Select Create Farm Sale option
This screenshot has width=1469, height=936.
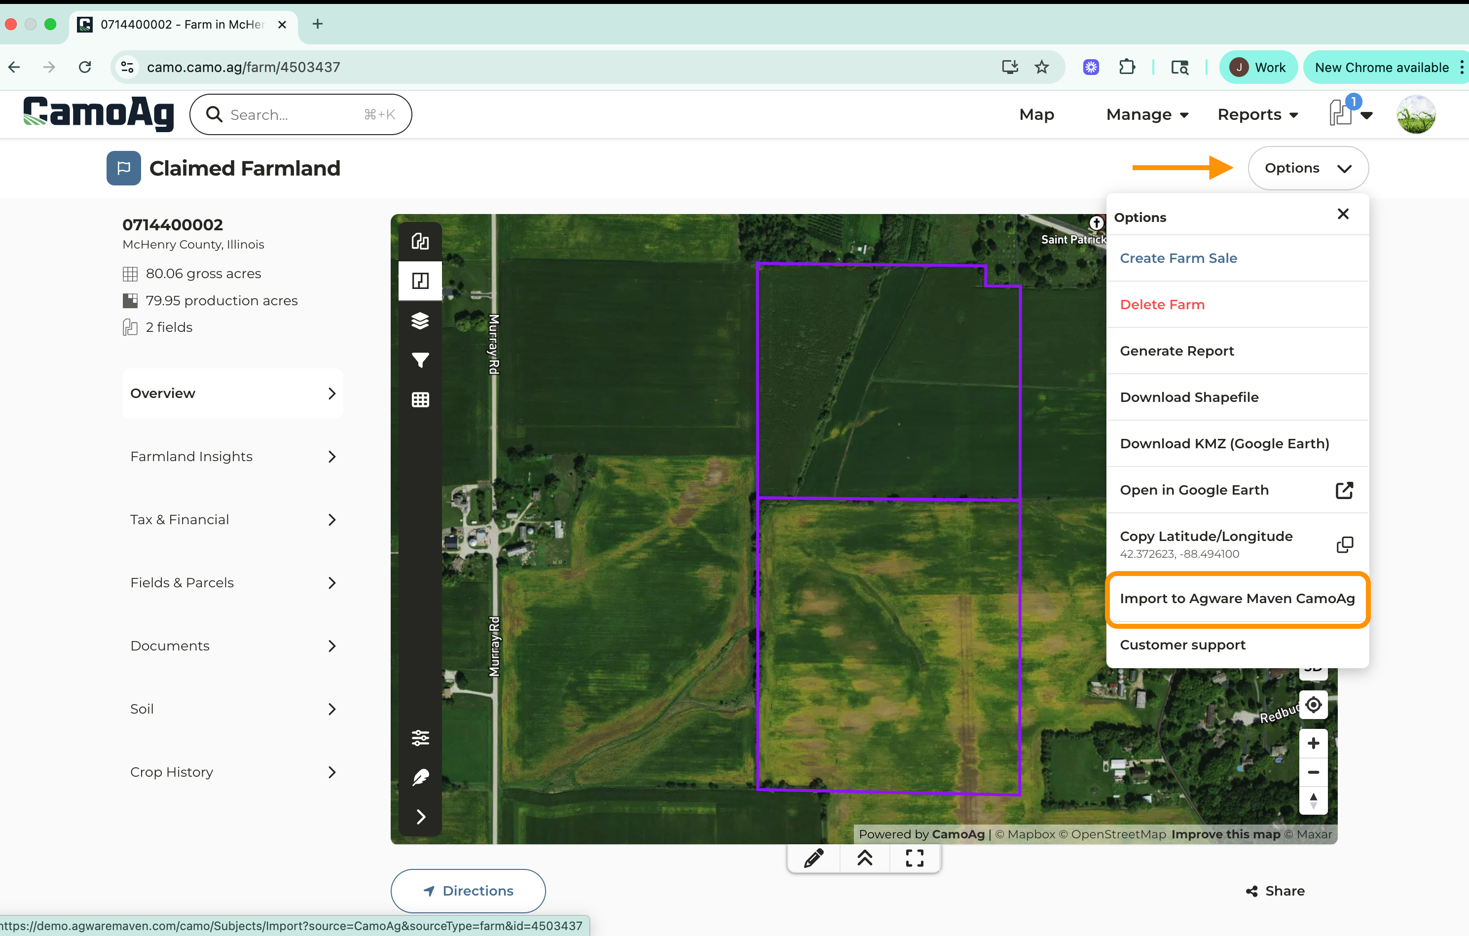click(x=1237, y=258)
